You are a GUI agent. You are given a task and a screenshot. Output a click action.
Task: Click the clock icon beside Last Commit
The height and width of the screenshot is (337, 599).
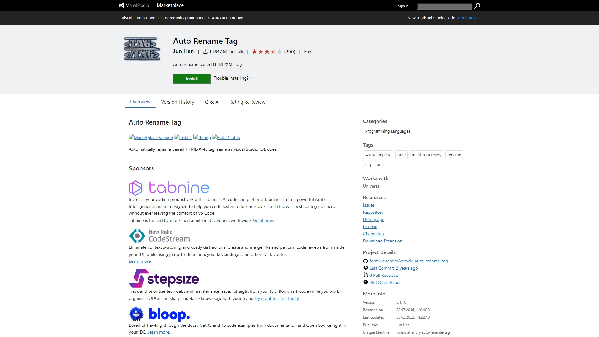coord(365,268)
